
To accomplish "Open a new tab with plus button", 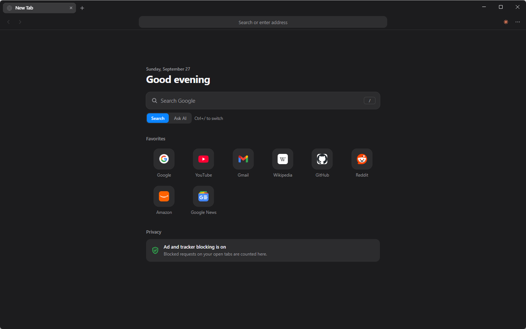I will coord(82,8).
